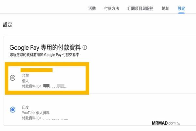
Task: Click the 台灣 country label
Action: [x=25, y=76]
